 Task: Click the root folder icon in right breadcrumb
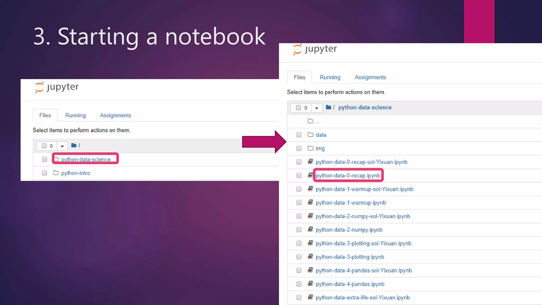pyautogui.click(x=328, y=107)
